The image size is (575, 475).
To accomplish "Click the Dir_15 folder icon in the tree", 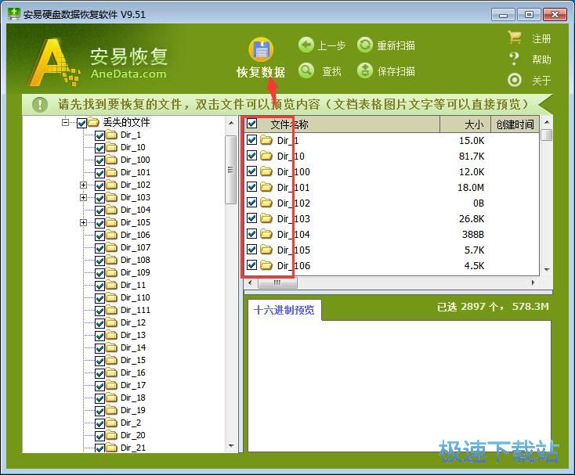I will pyautogui.click(x=111, y=361).
